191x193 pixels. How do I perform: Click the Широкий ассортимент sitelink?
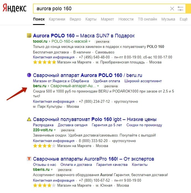pos(143,81)
